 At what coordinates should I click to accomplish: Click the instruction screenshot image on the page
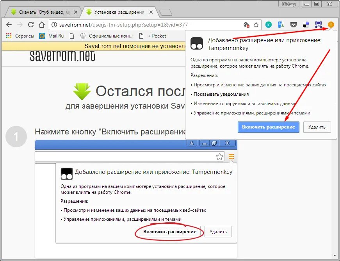[x=136, y=198]
